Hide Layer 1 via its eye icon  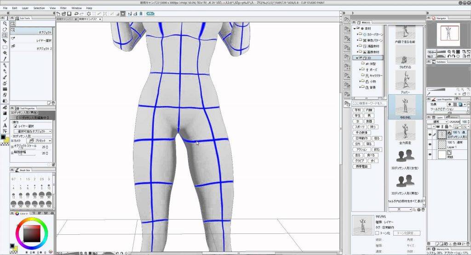click(x=430, y=145)
